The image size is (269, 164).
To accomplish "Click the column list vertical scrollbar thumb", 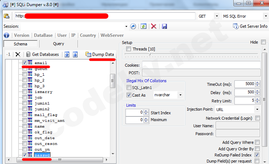I will pos(113,81).
